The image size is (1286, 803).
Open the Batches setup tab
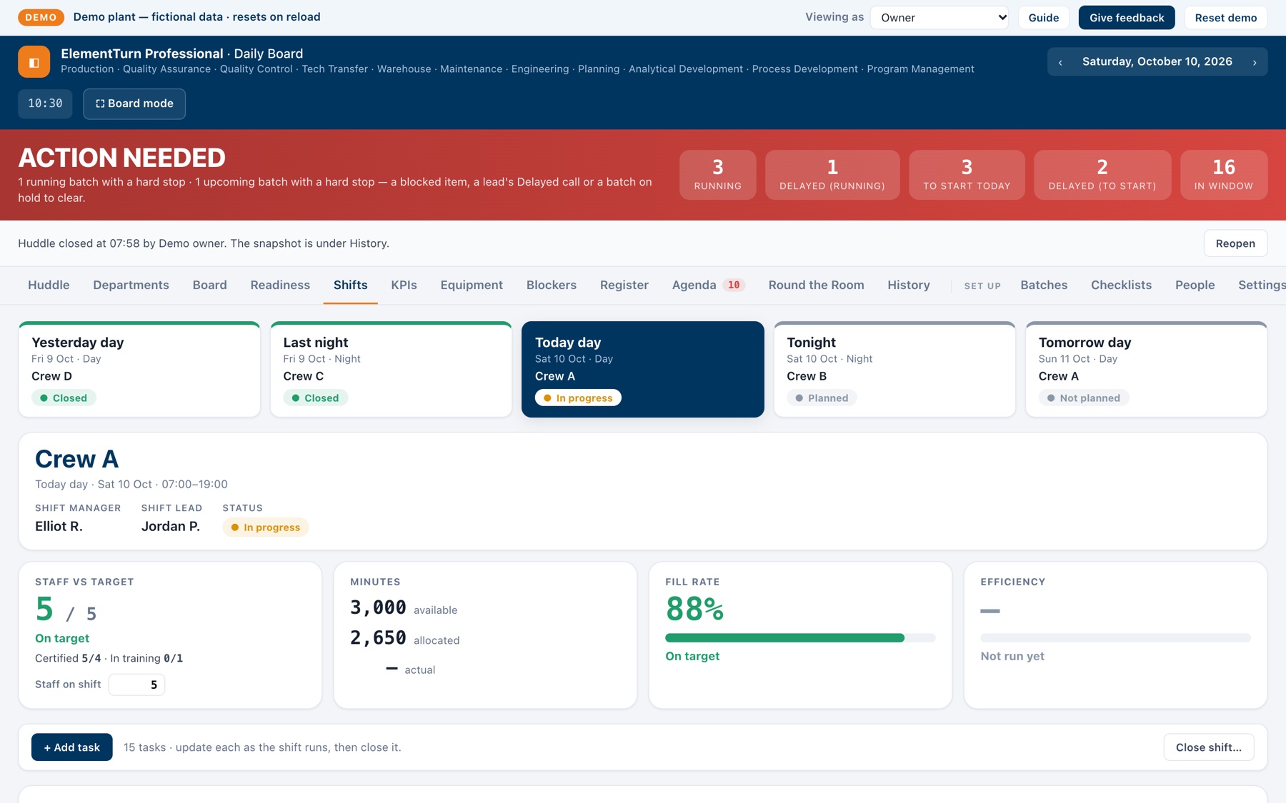(1043, 285)
